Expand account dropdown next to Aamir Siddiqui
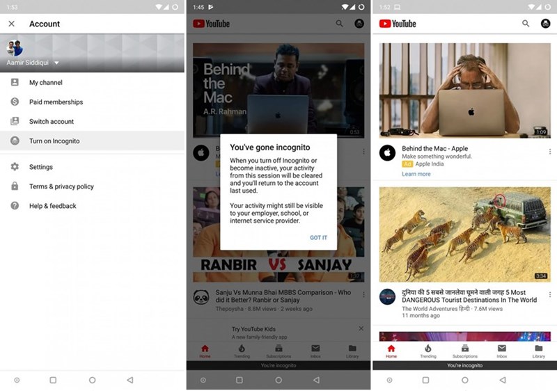Screen dimensions: 557x391 56,63
